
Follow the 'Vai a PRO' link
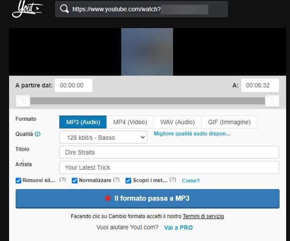tap(178, 228)
